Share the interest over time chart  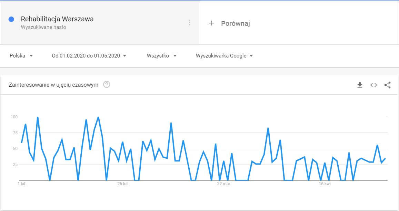(x=387, y=85)
